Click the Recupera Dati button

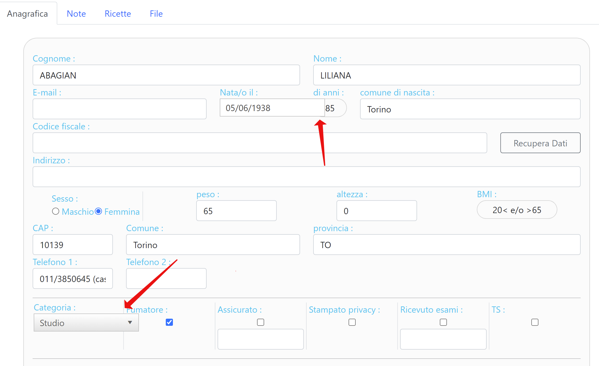point(540,143)
